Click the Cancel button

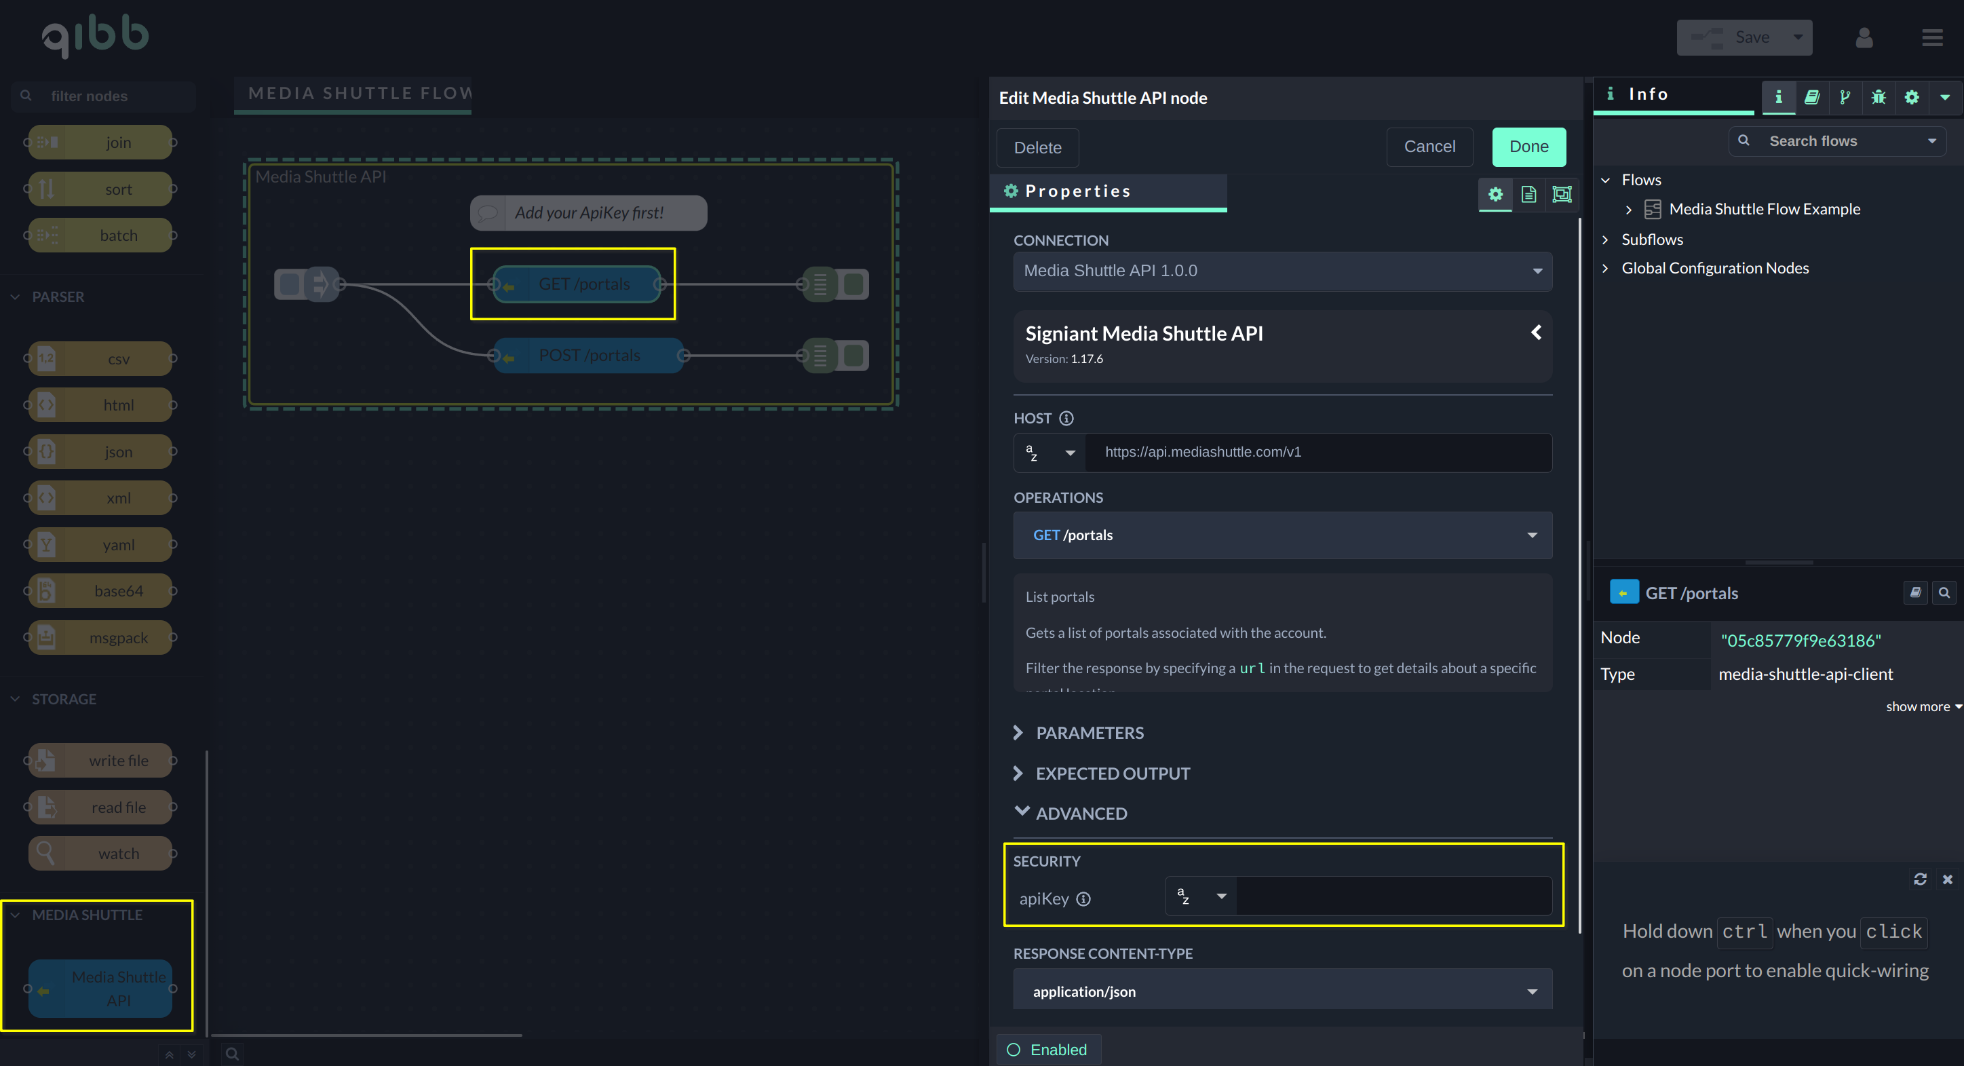point(1429,147)
